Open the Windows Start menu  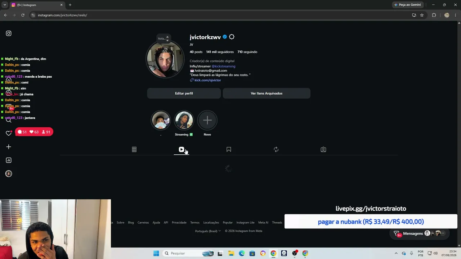156,253
